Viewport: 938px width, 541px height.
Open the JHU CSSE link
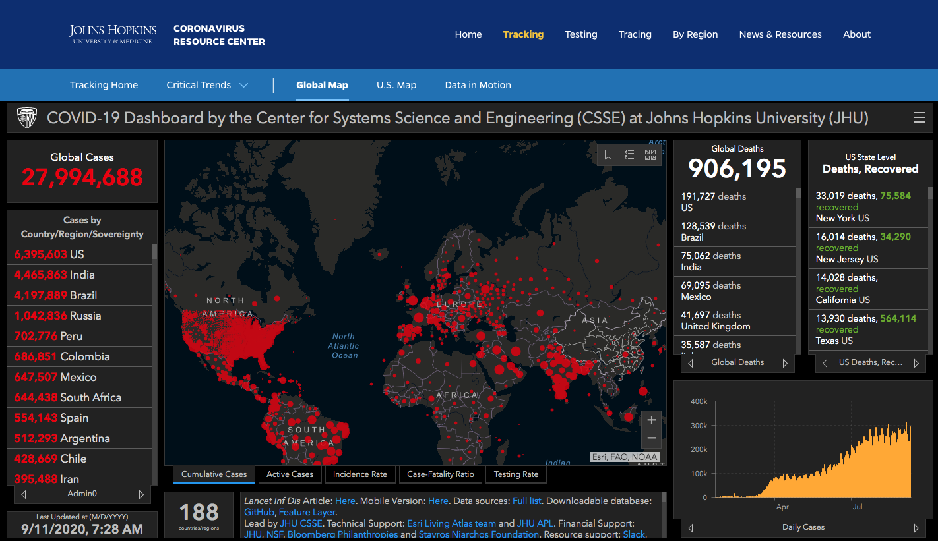click(301, 524)
